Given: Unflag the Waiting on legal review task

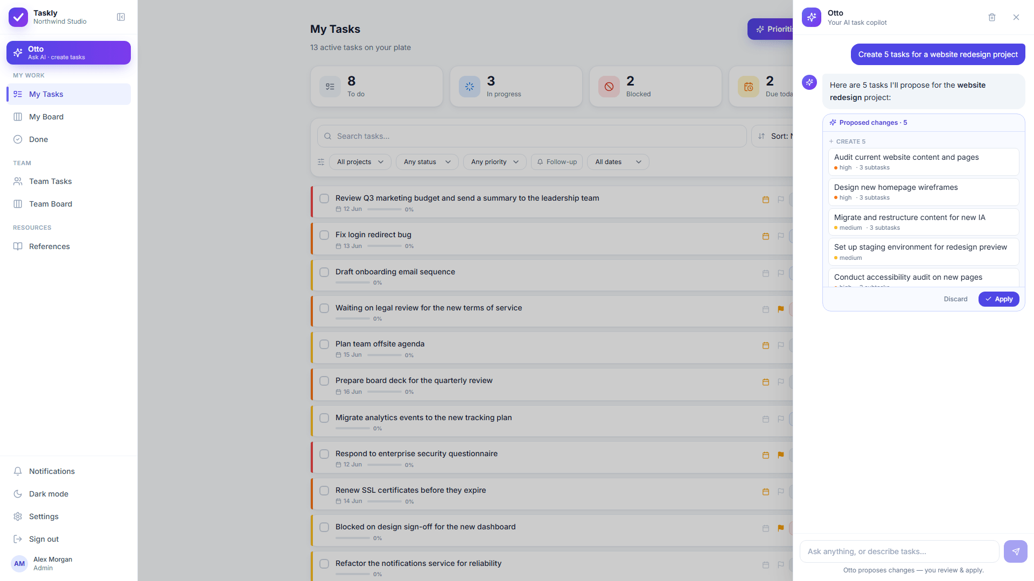Looking at the screenshot, I should pyautogui.click(x=781, y=309).
